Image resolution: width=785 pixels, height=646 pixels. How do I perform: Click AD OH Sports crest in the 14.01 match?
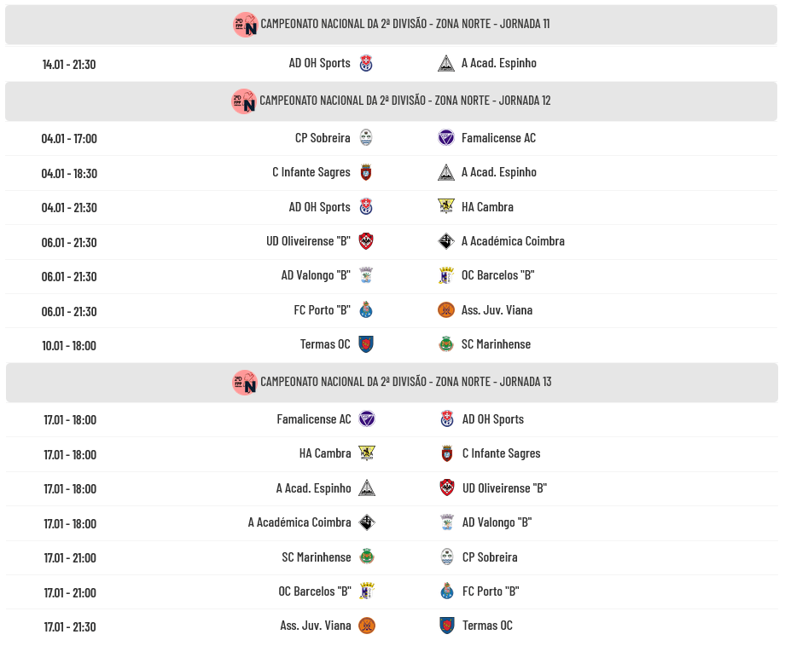[x=366, y=63]
